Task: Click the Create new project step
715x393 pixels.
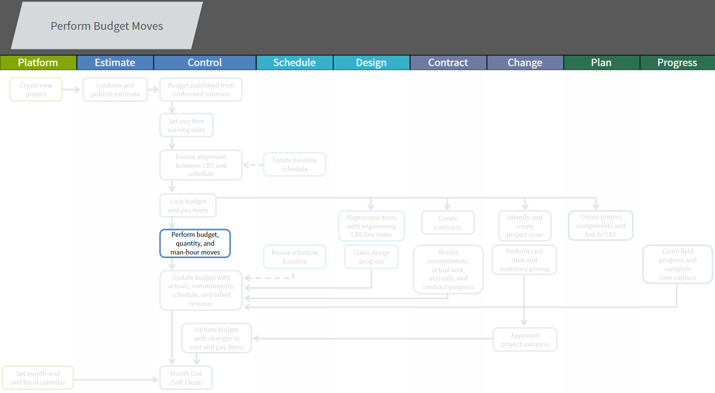Action: [36, 90]
